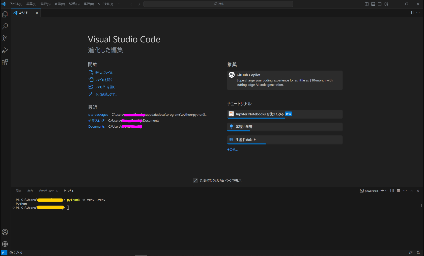This screenshot has height=256, width=424.
Task: Toggle the primary sidebar layout button
Action: tap(366, 4)
